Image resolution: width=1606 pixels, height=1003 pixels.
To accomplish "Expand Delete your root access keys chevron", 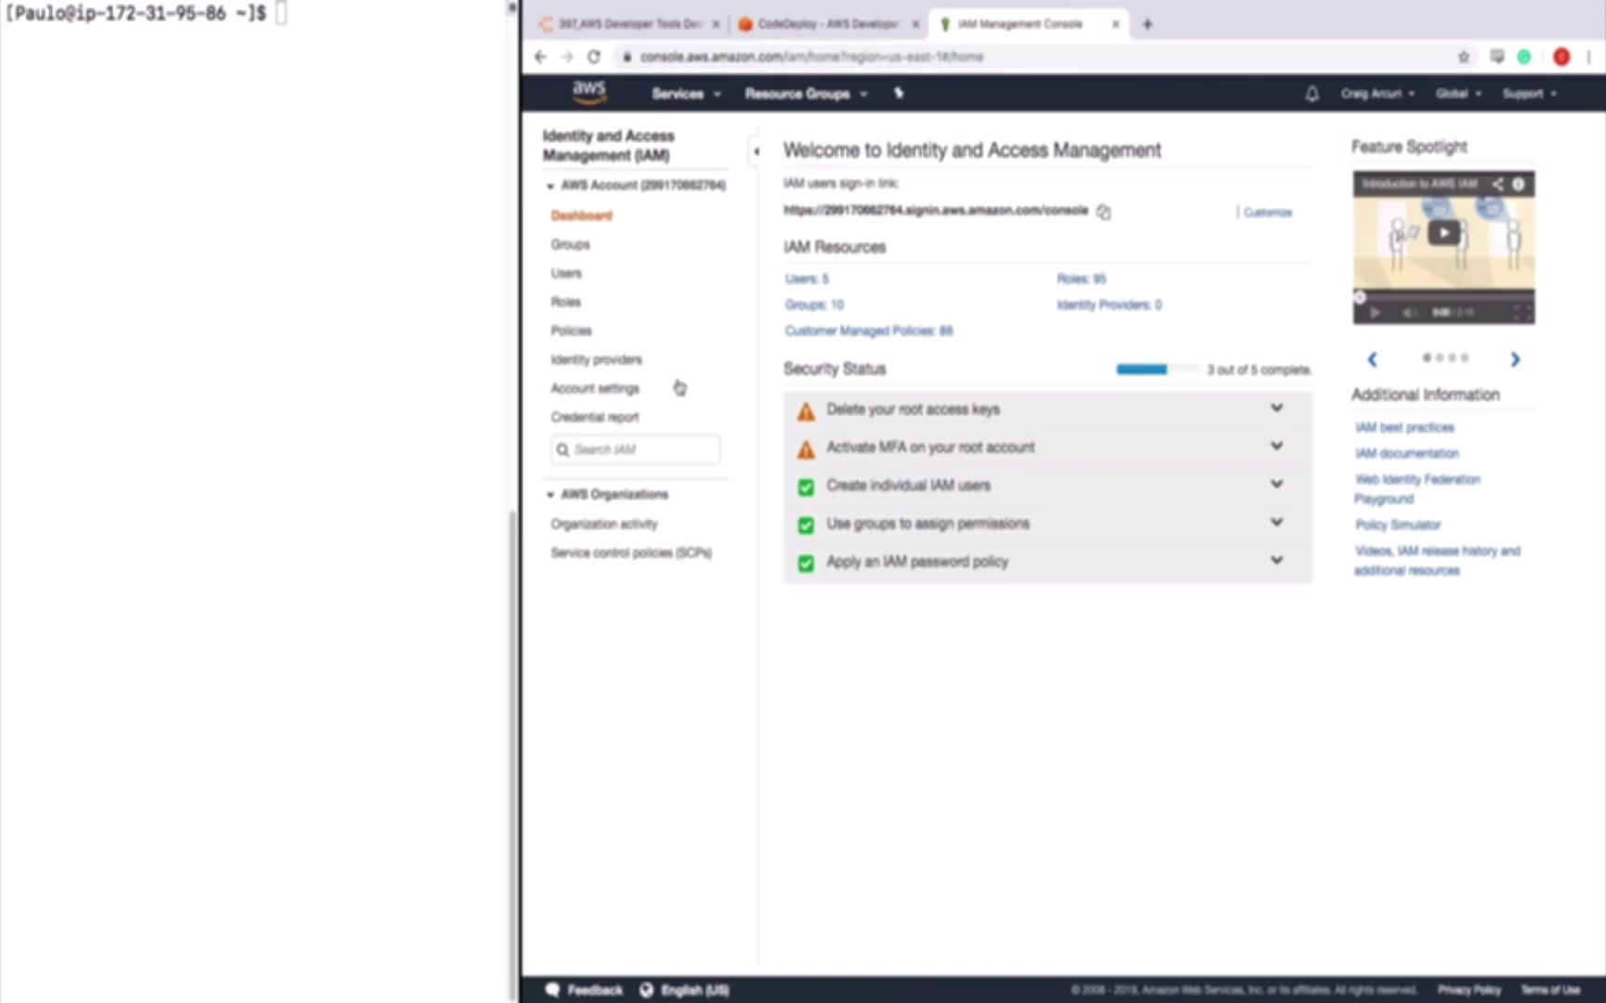I will point(1277,408).
